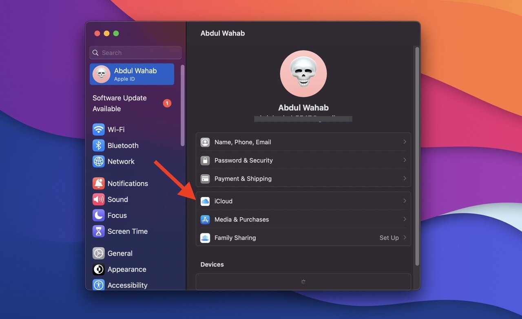Click the large skull profile picture

click(303, 74)
